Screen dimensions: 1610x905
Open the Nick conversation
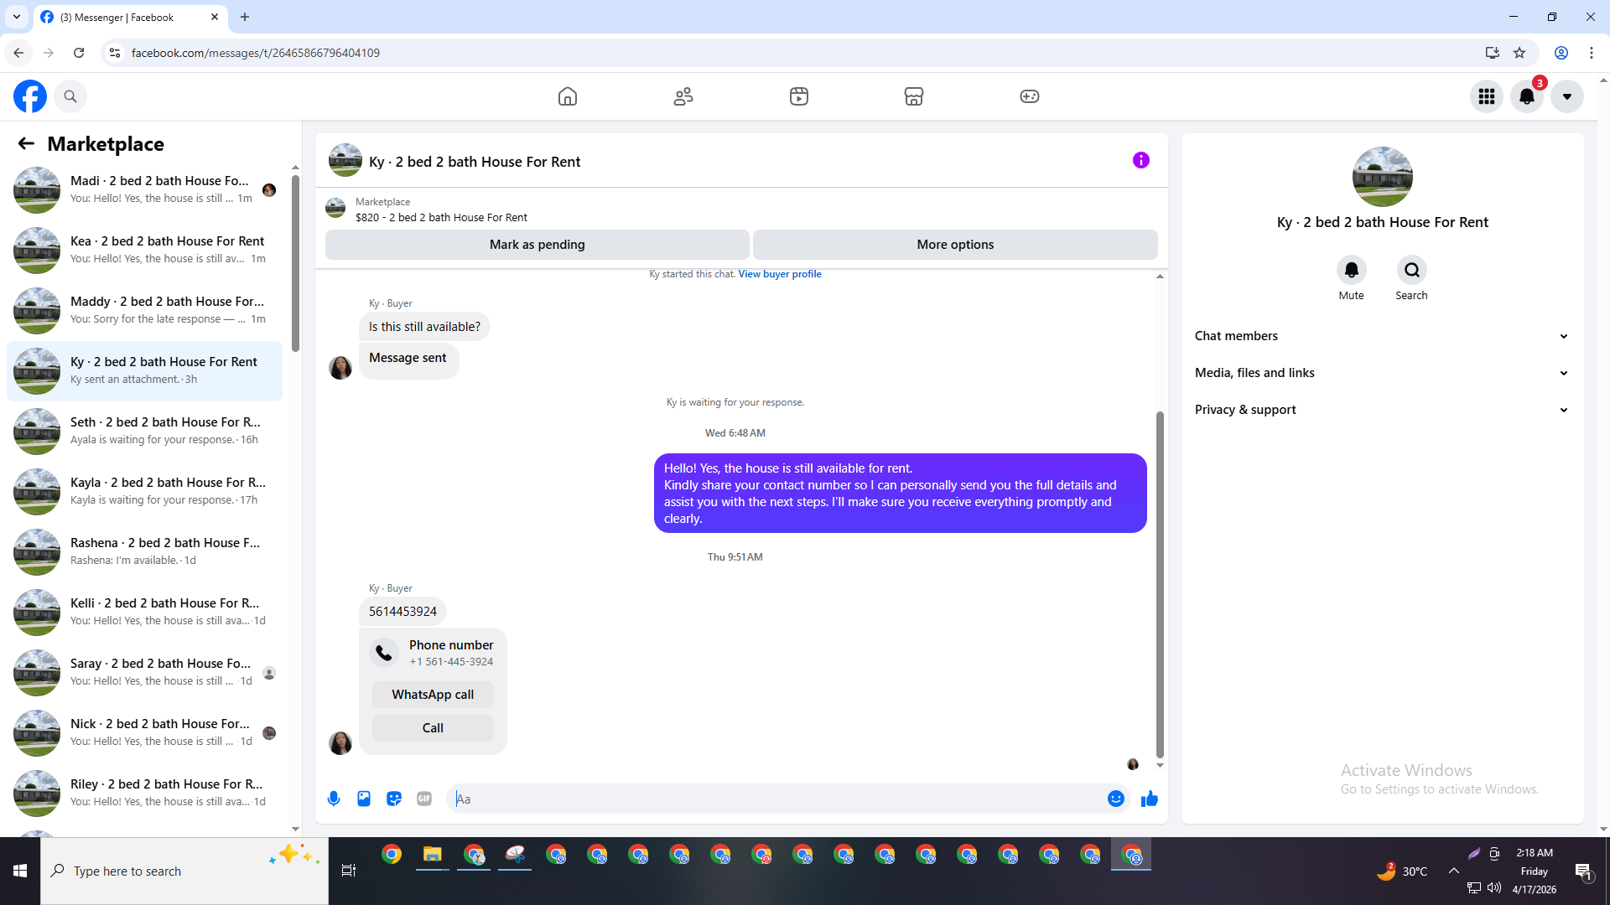(144, 732)
